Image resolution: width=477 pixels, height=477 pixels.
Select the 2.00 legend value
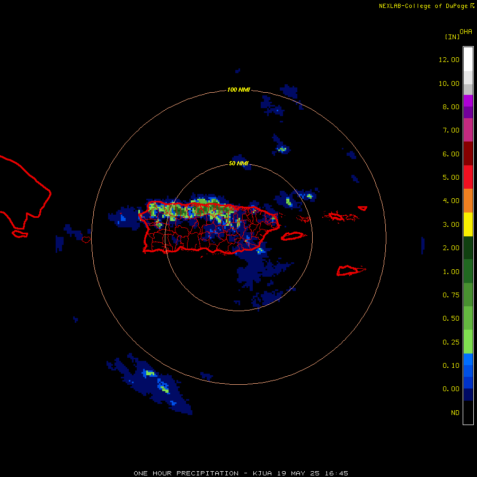451,248
